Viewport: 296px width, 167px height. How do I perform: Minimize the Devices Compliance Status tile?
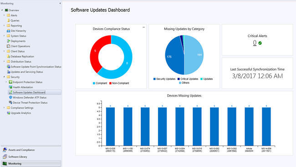tap(143, 27)
